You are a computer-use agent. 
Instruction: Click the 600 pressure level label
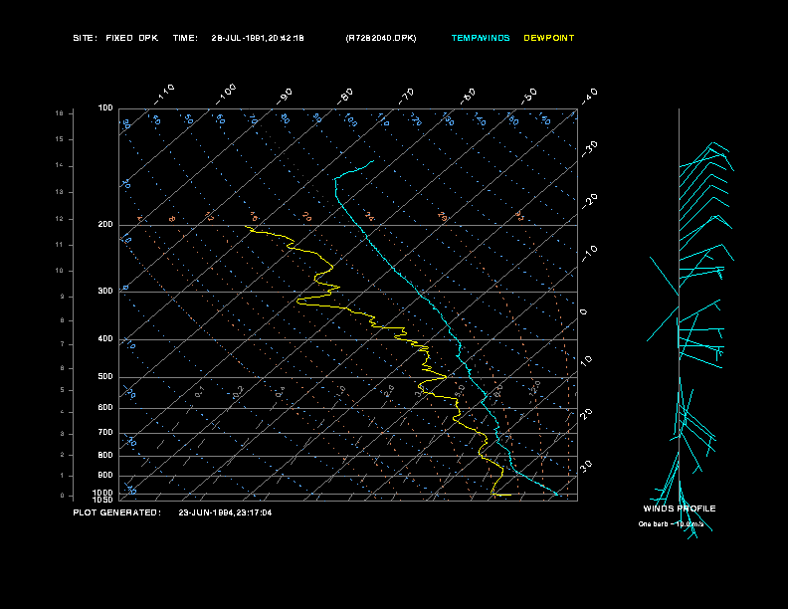[105, 408]
